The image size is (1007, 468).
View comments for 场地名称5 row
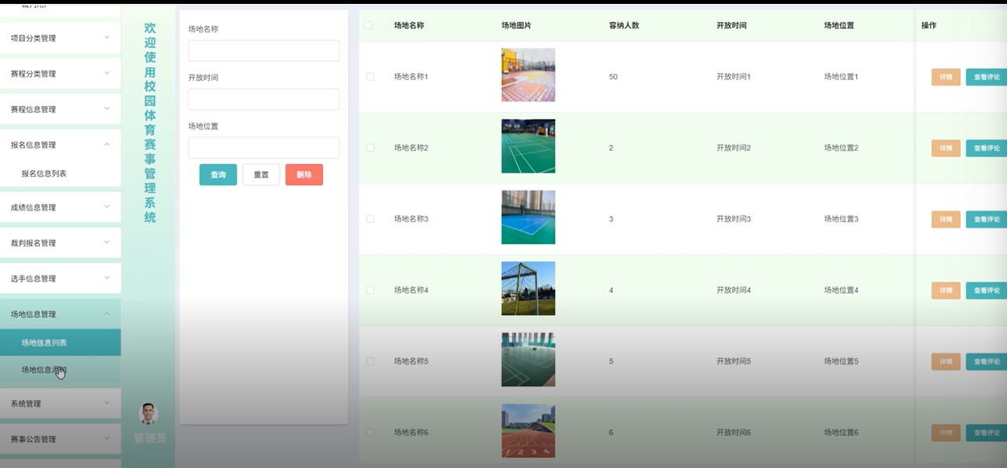(987, 361)
